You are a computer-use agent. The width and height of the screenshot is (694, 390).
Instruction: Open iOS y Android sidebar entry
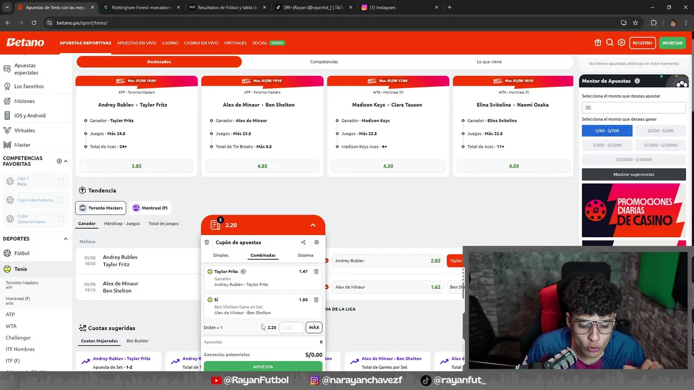tap(29, 115)
